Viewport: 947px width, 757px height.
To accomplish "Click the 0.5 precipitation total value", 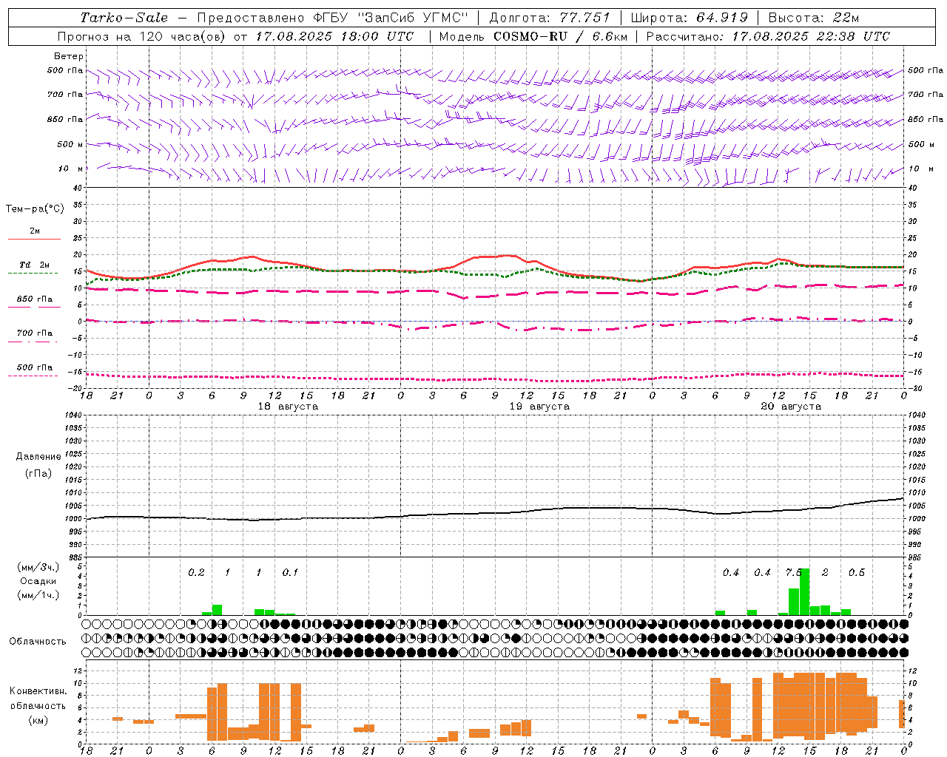I will click(x=857, y=572).
